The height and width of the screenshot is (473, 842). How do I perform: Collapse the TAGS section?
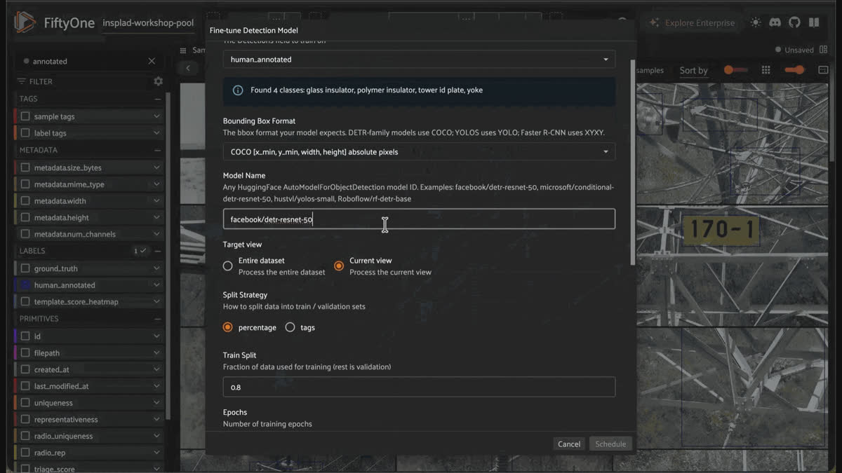coord(158,99)
